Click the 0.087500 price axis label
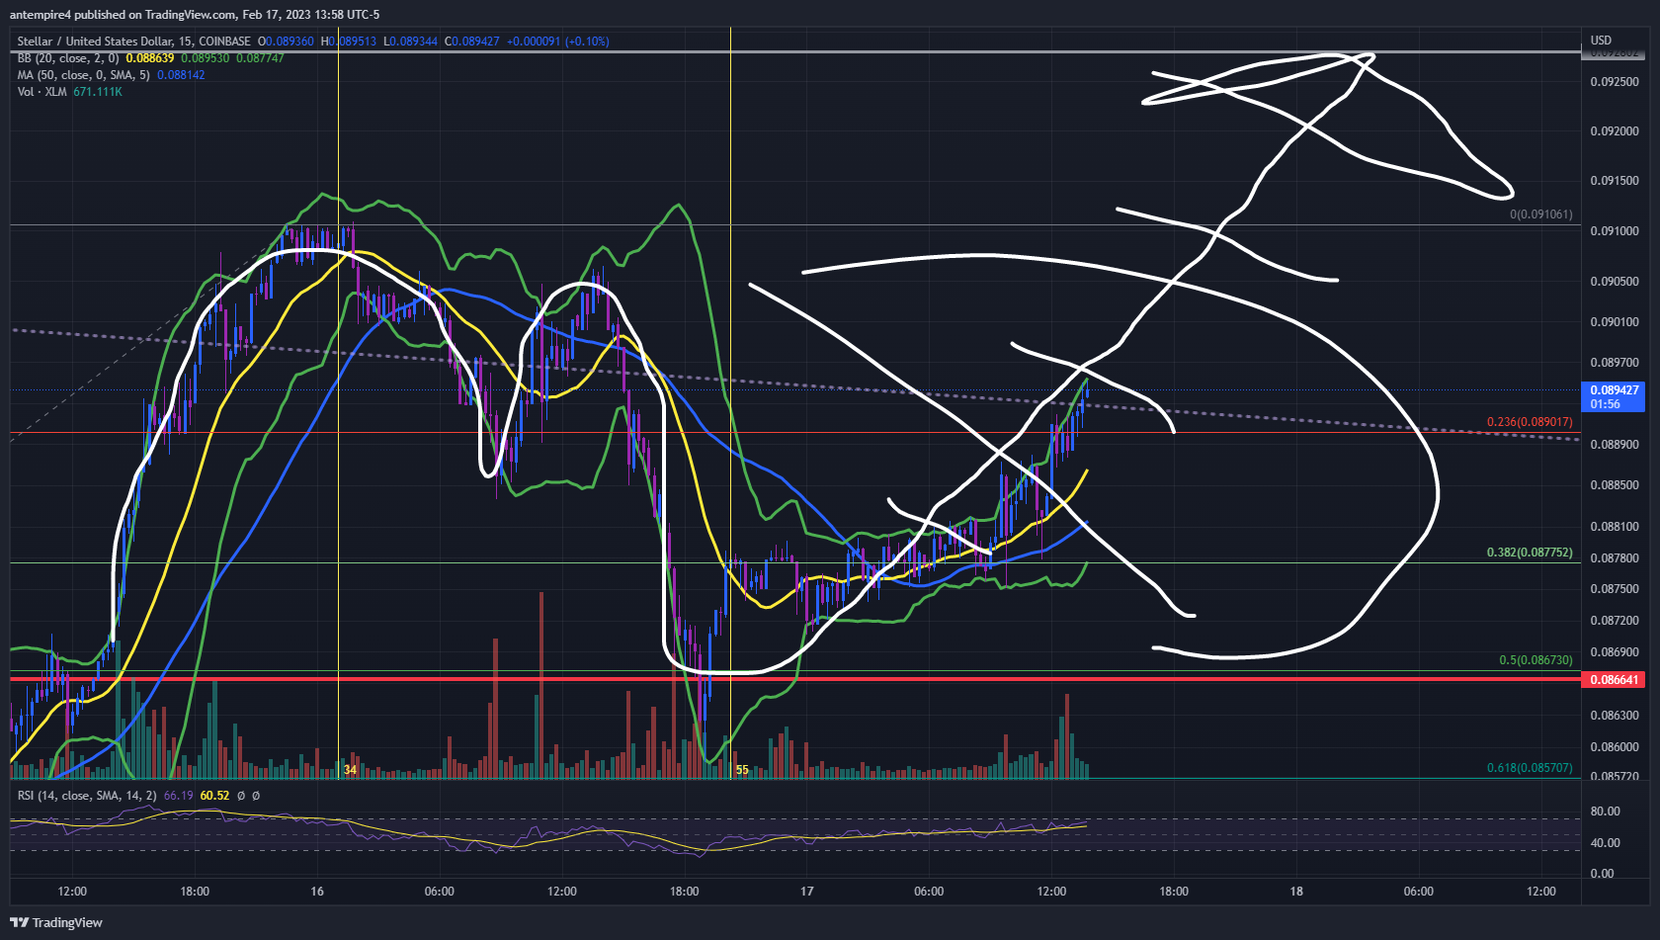This screenshot has height=940, width=1660. tap(1615, 589)
